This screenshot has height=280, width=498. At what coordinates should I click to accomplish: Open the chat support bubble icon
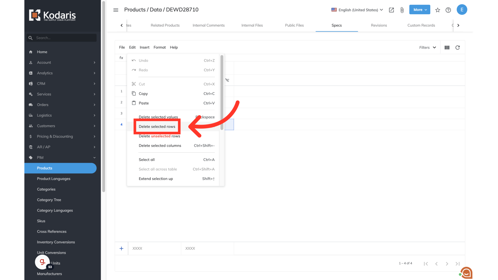pyautogui.click(x=467, y=273)
